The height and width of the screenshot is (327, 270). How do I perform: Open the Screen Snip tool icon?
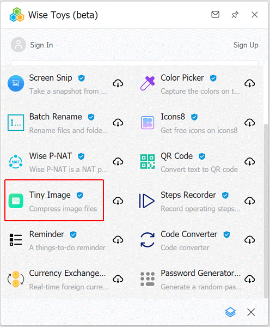point(16,83)
